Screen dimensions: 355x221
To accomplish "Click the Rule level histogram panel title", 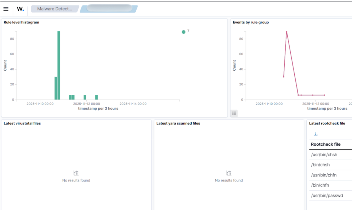I will click(x=21, y=22).
